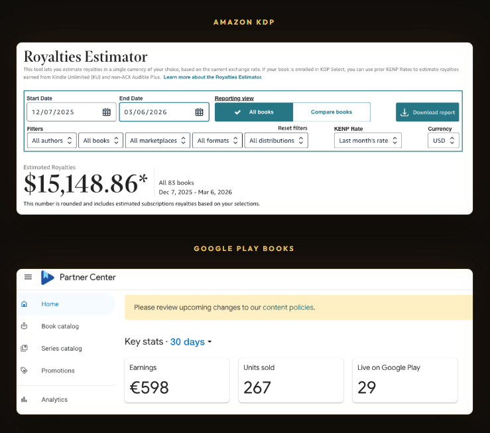
Task: Click the Royalties Estimator heading
Action: 86,56
